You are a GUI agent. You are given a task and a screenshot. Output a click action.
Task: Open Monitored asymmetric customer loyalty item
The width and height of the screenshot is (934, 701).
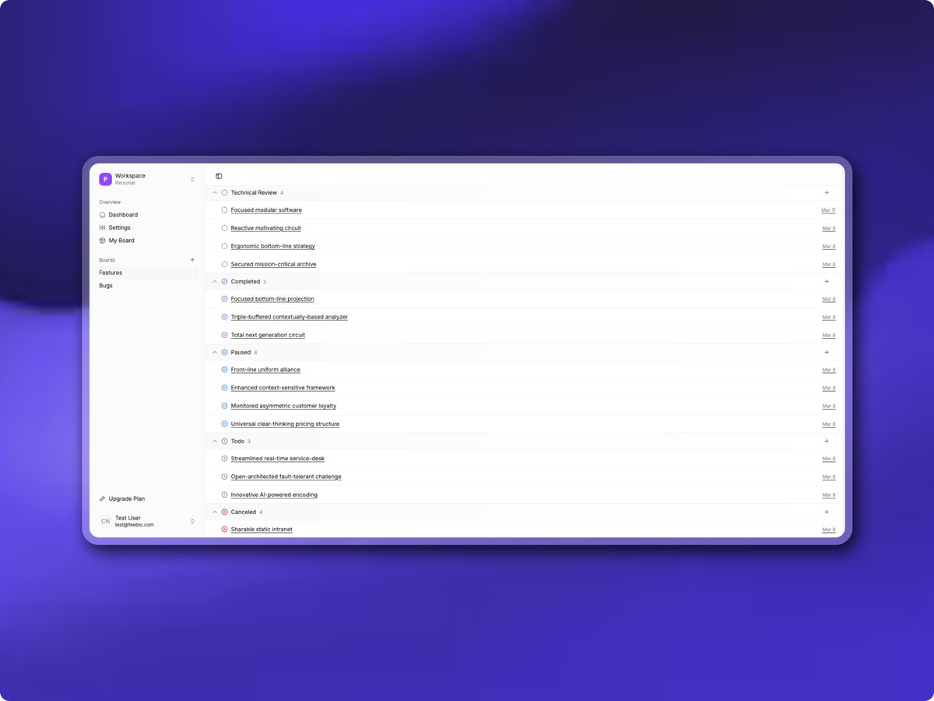coord(283,406)
